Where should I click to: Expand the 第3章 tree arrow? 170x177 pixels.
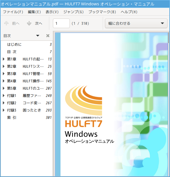click(4, 74)
